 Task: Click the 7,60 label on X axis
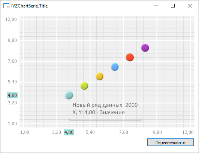124,132
